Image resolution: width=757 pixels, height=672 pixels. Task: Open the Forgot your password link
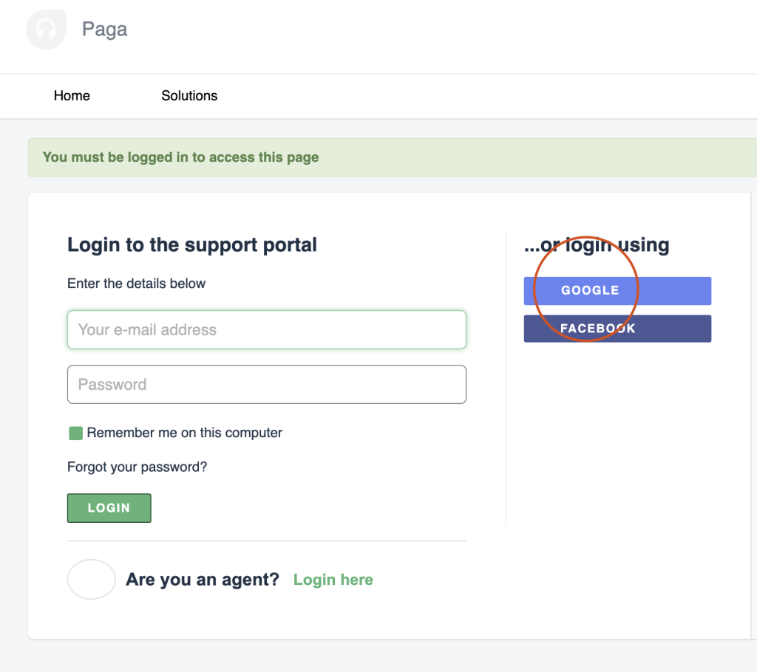137,467
